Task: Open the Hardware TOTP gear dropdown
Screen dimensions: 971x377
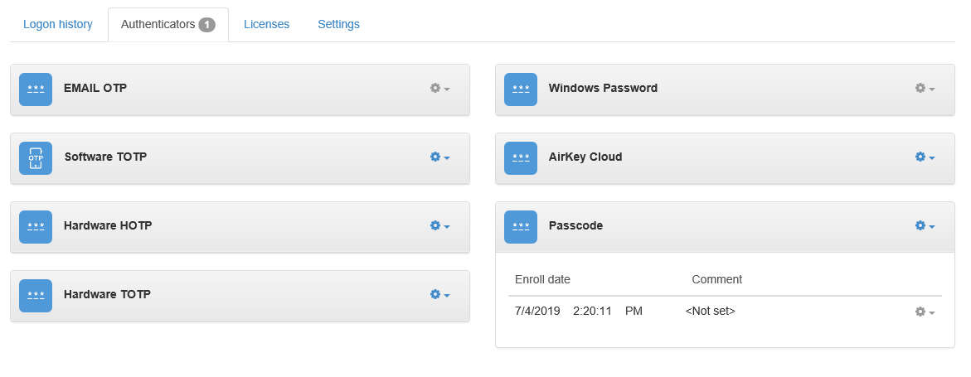Action: pyautogui.click(x=439, y=295)
